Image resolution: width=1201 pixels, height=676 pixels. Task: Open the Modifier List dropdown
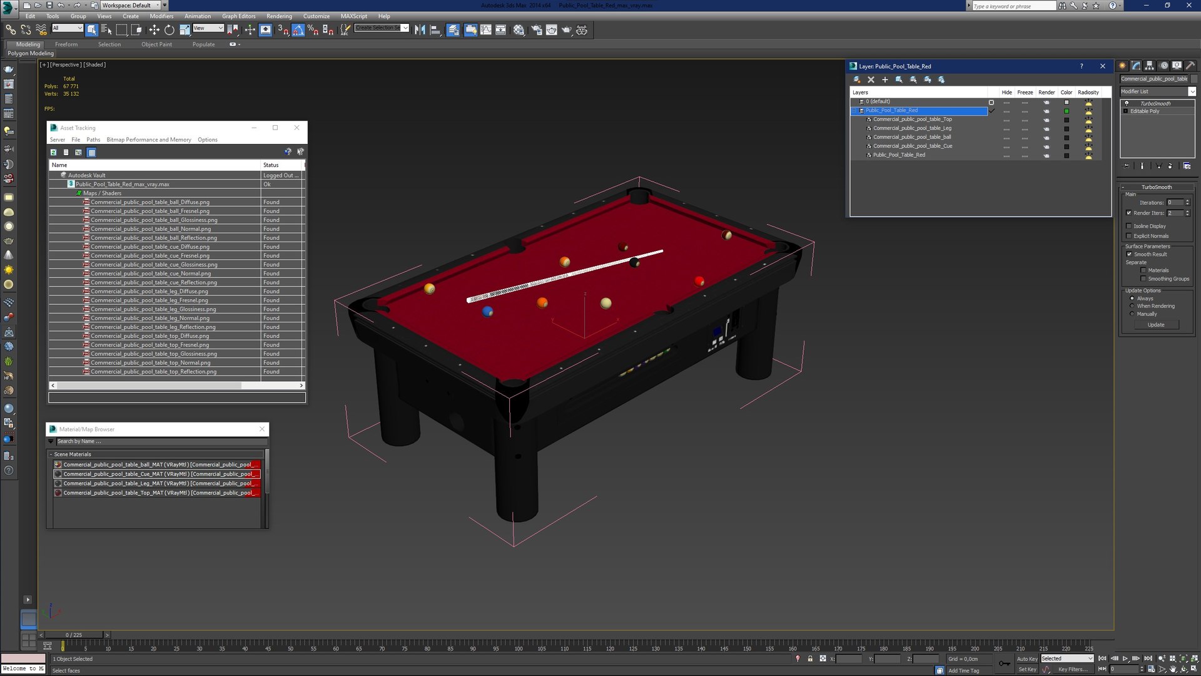pyautogui.click(x=1192, y=91)
